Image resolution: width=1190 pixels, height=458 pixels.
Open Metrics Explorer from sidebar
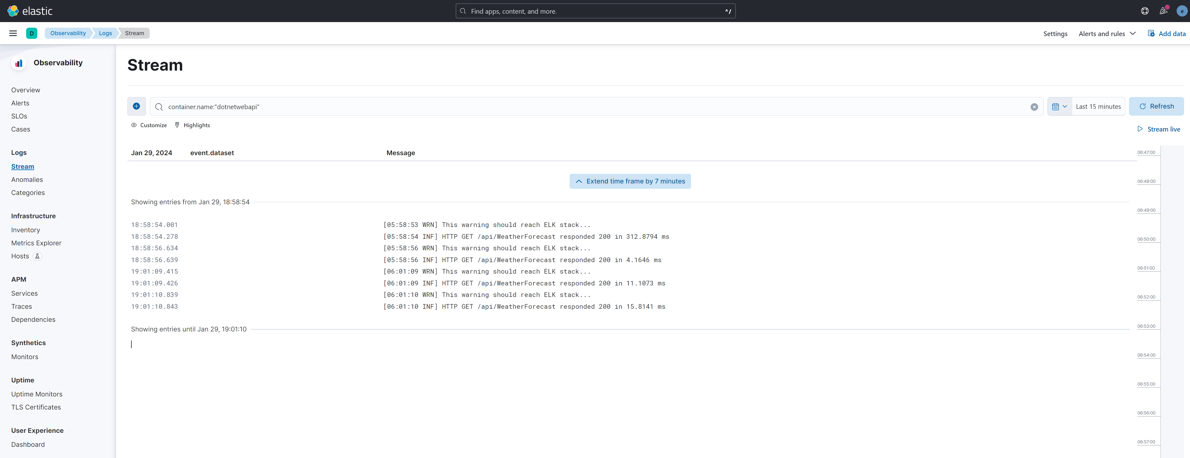click(x=36, y=243)
